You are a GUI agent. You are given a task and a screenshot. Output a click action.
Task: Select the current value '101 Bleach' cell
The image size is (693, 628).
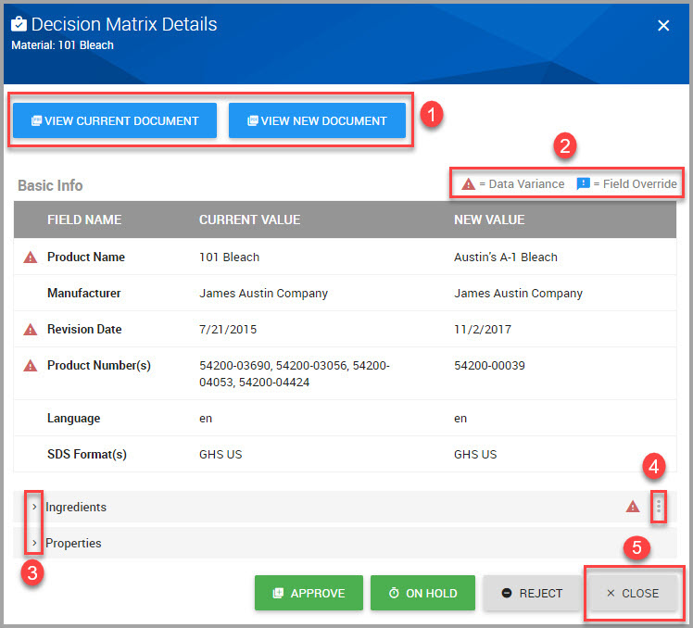point(229,257)
